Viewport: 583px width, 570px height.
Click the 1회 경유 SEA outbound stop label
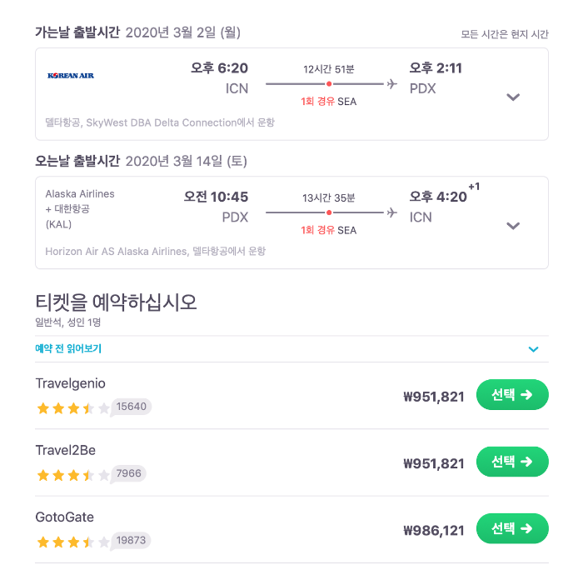[329, 101]
